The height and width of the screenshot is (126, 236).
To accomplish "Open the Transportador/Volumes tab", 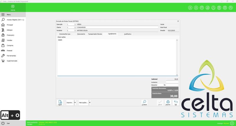I will pos(95,34).
